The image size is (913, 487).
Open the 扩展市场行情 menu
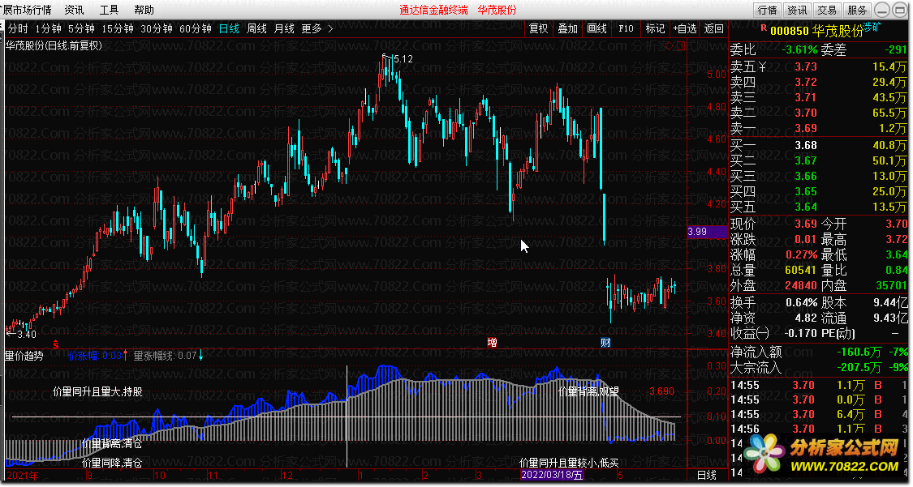coord(27,10)
